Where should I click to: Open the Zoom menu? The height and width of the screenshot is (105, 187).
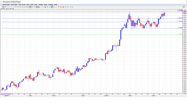click(45, 5)
